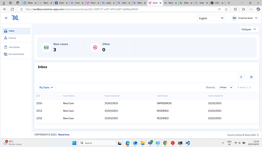Screen dimensions: 262x147
Task: Open File Explorer from taskbar
Action: (x=142, y=143)
